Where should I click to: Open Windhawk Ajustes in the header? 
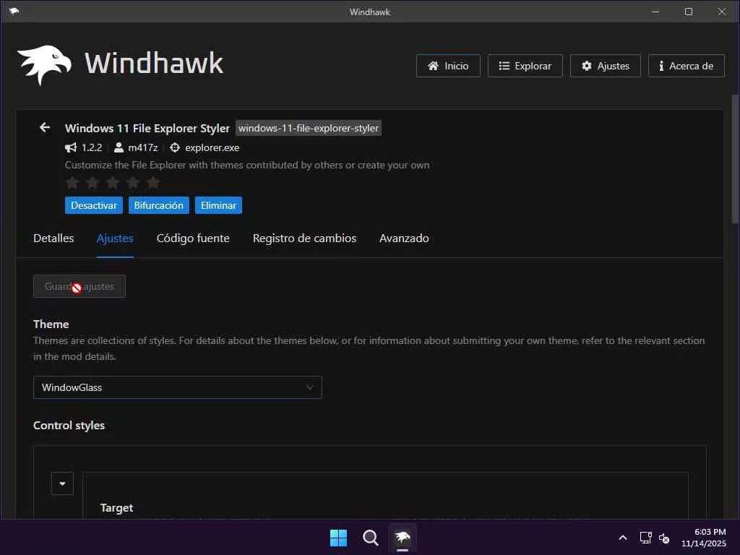(x=606, y=66)
